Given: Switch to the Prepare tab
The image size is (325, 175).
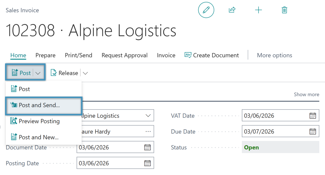Looking at the screenshot, I should (x=45, y=55).
